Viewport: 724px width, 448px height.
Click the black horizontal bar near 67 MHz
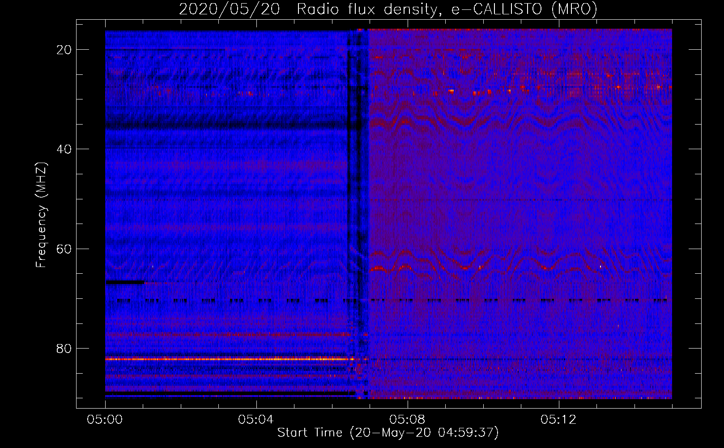125,282
